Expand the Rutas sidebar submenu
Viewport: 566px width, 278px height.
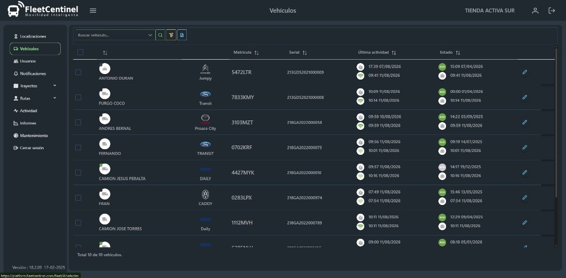point(55,98)
